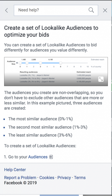Screen dimensions: 112x196
Task: Open the Audiences link in step 1
Action: pyautogui.click(x=38, y=157)
